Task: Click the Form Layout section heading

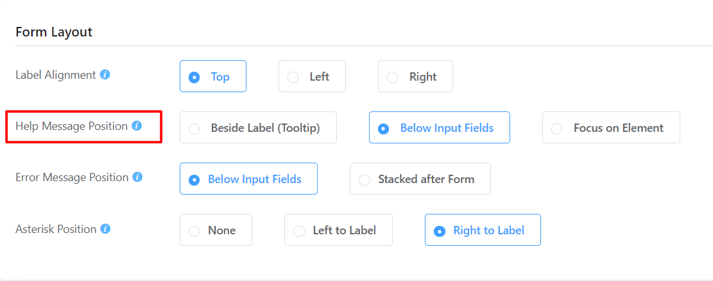Action: (x=54, y=32)
